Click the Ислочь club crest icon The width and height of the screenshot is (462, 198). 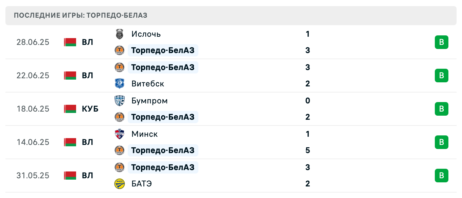(120, 34)
